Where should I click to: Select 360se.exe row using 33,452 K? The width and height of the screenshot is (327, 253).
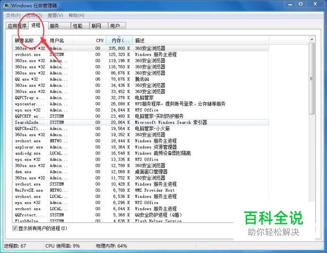click(140, 91)
